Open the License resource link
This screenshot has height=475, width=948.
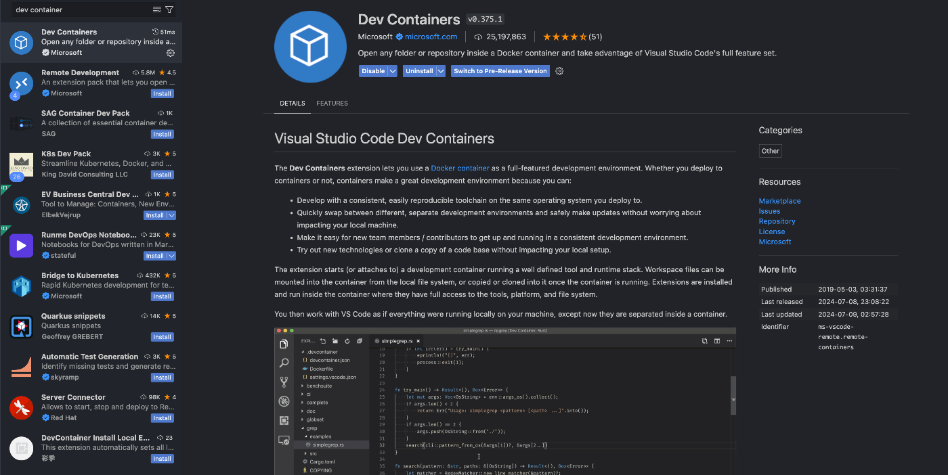pyautogui.click(x=772, y=231)
